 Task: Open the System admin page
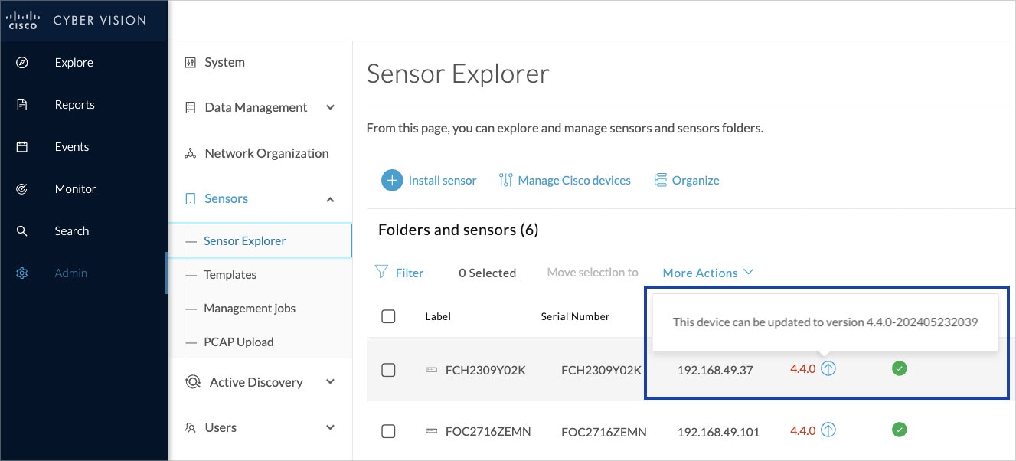(x=225, y=63)
